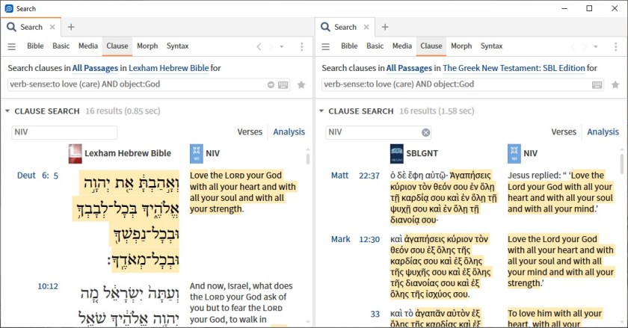The width and height of the screenshot is (628, 328).
Task: Open the Deut 6:5 reference link
Action: tap(37, 176)
